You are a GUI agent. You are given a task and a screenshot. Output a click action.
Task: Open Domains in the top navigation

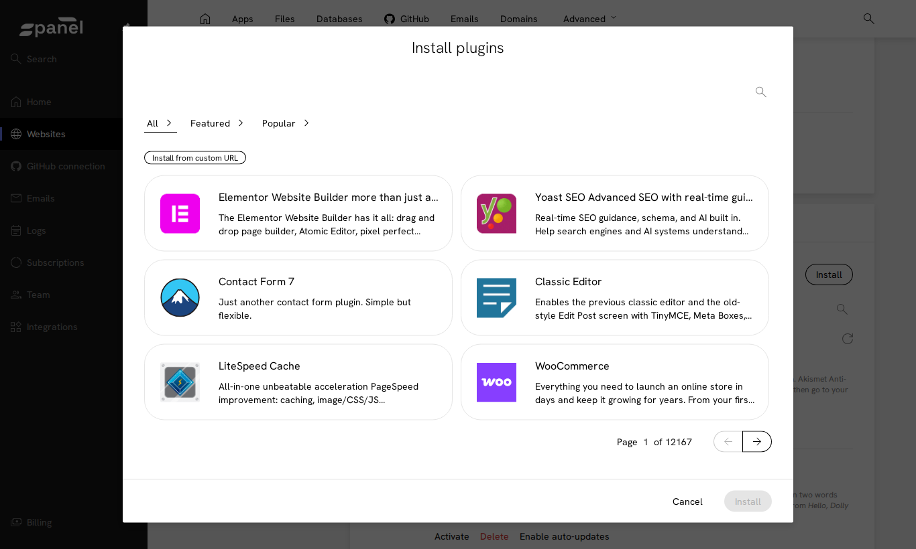pos(519,19)
